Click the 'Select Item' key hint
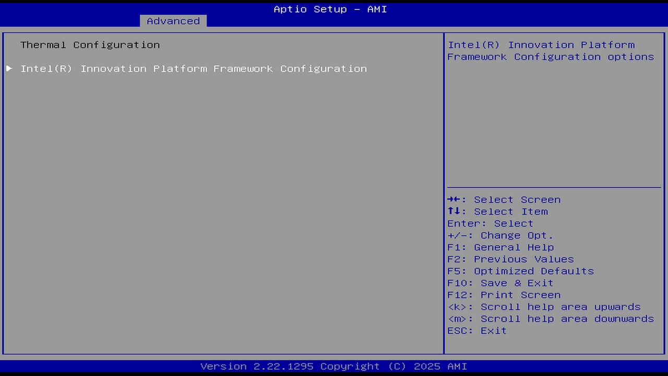Viewport: 668px width, 376px height. coord(498,211)
